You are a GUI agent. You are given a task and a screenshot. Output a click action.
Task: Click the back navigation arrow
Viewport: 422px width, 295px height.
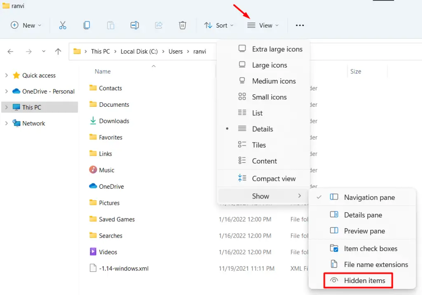click(10, 52)
